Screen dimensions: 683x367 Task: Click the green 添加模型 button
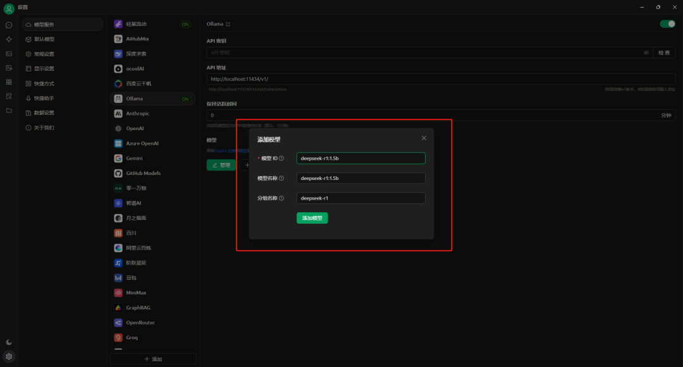point(312,218)
